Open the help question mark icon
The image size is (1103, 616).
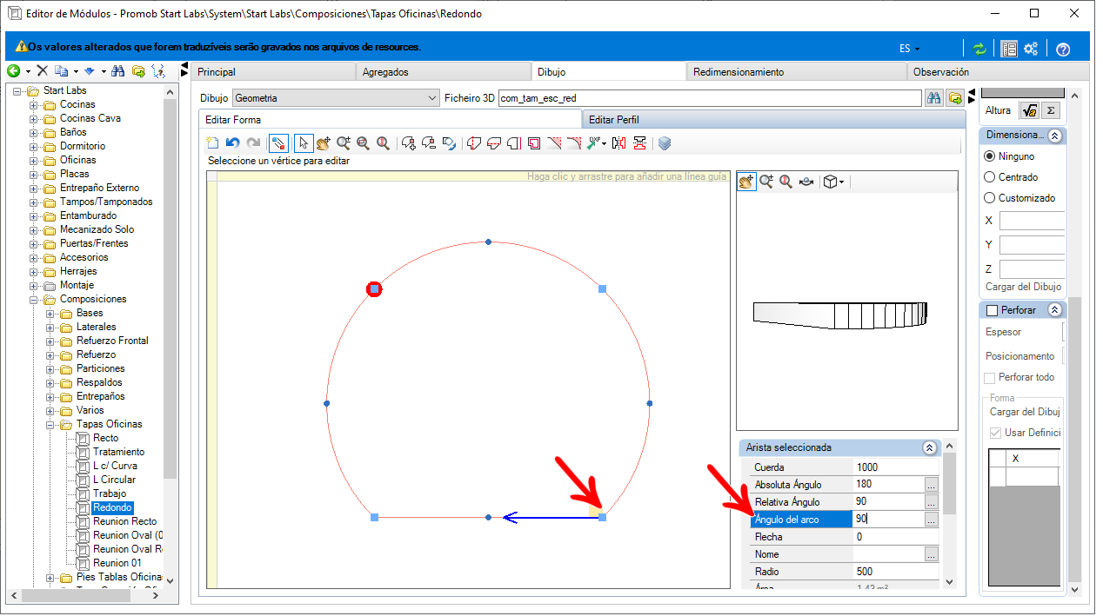1062,50
